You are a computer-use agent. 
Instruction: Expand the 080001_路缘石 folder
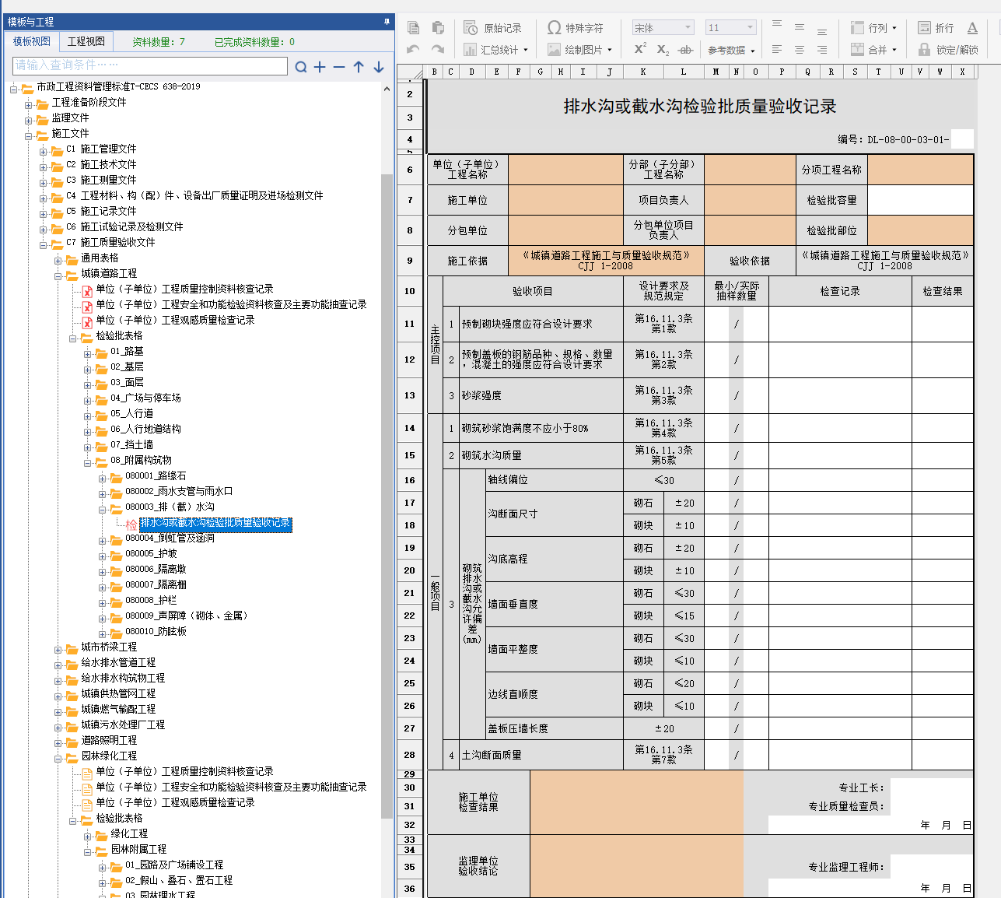(x=103, y=479)
